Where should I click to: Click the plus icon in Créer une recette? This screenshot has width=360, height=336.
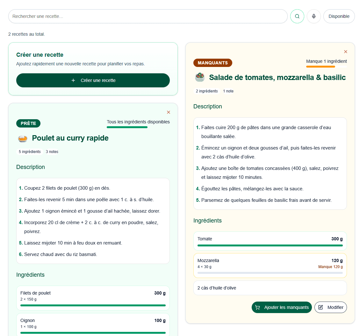tap(74, 80)
